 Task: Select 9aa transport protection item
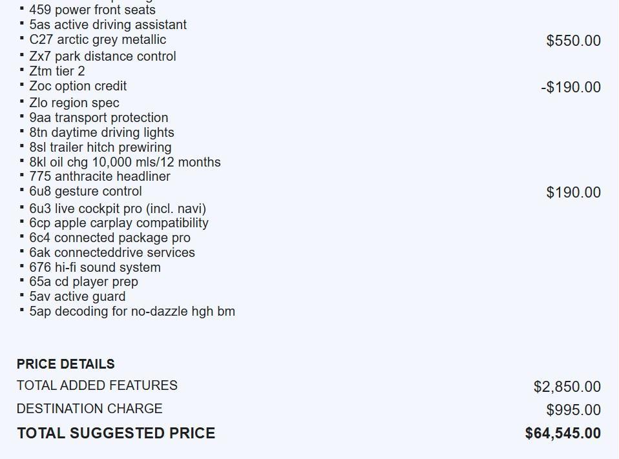point(98,117)
